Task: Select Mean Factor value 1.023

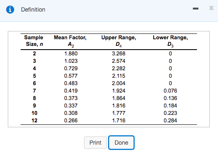Action: tap(71, 61)
